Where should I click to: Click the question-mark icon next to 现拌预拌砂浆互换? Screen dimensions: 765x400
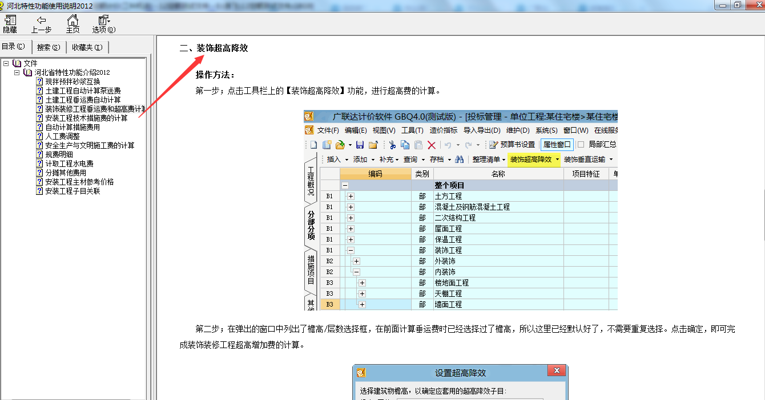click(39, 81)
